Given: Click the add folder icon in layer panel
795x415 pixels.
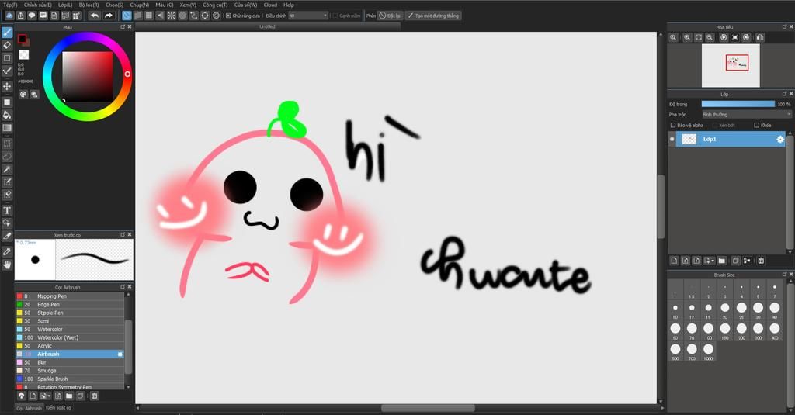Looking at the screenshot, I should 722,261.
